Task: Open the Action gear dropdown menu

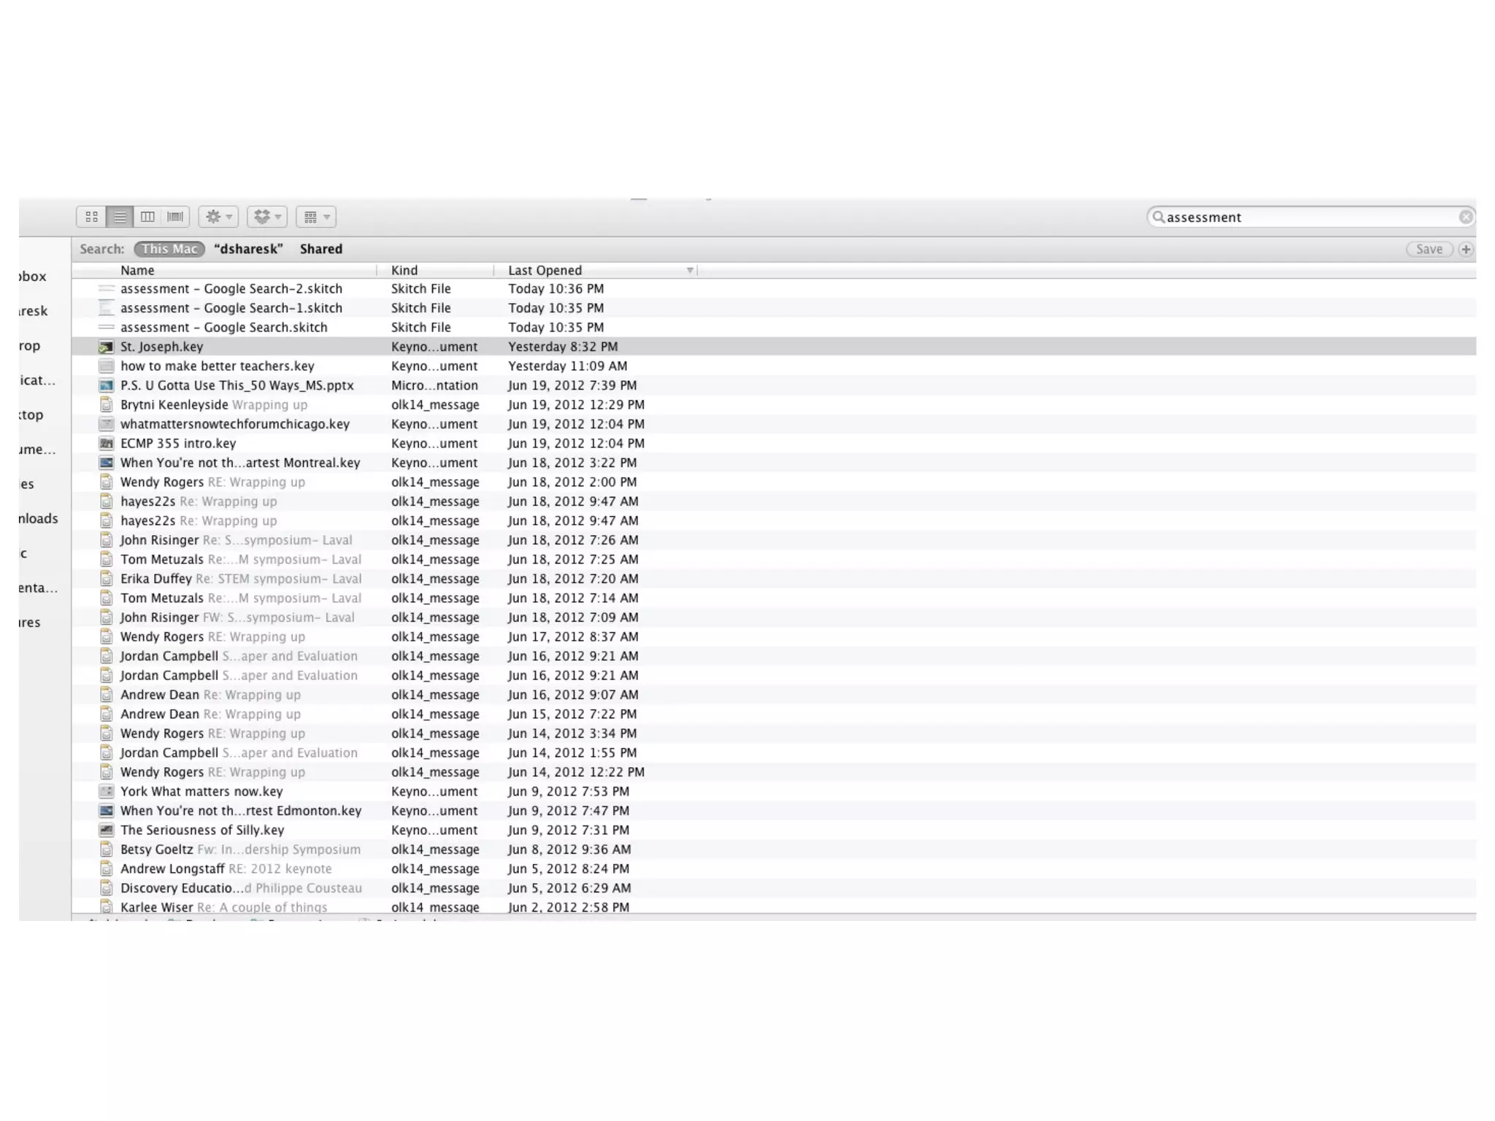Action: (218, 217)
